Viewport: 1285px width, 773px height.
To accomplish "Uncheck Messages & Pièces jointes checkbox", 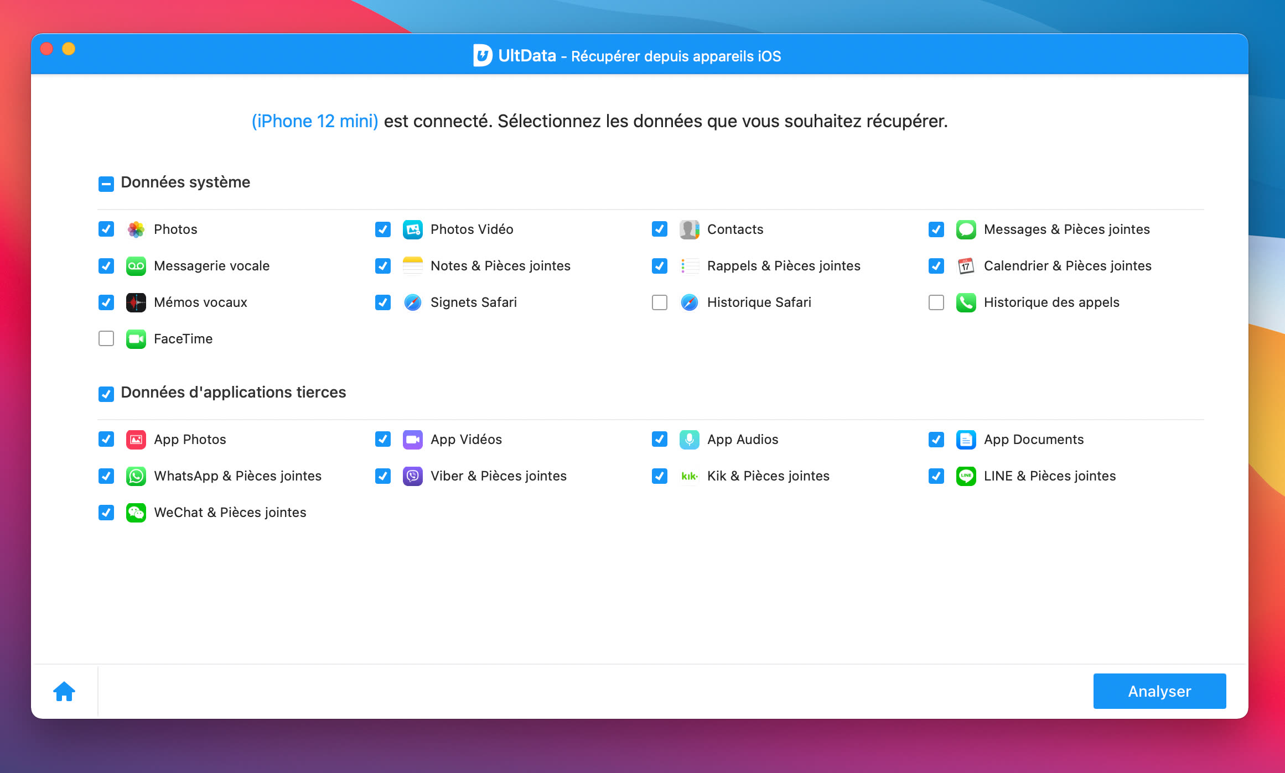I will tap(936, 229).
